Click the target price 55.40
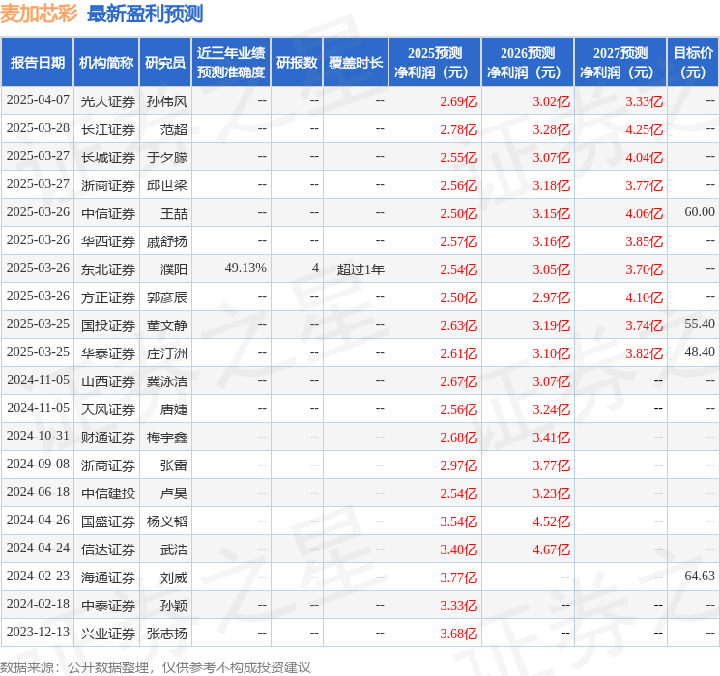This screenshot has width=720, height=676. click(x=700, y=324)
